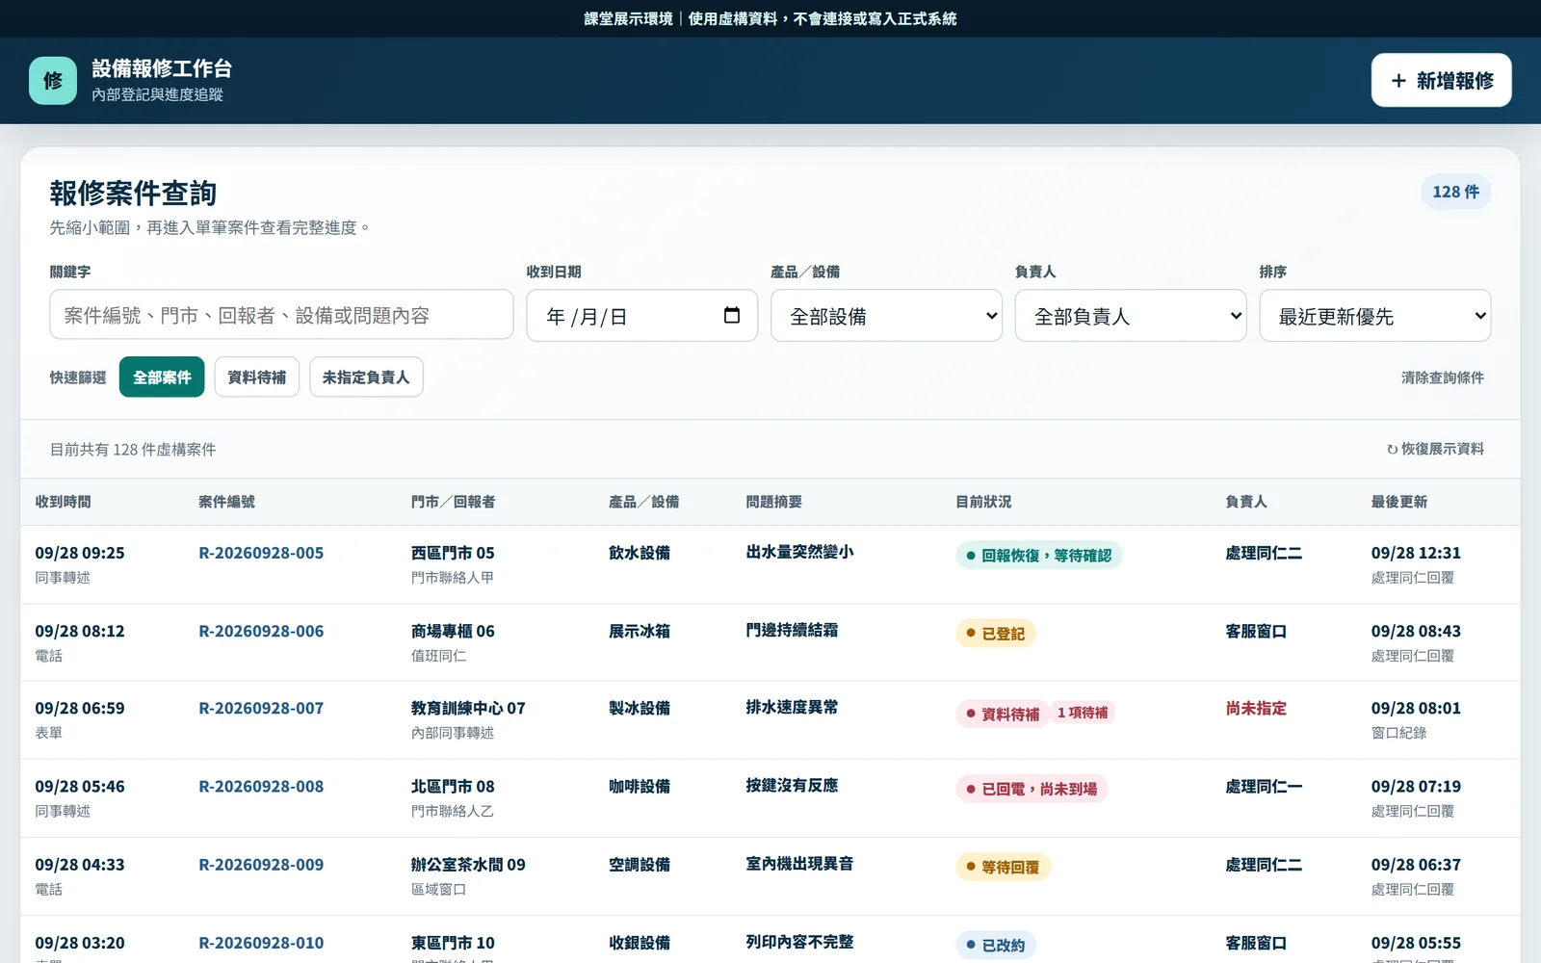Viewport: 1541px width, 963px height.
Task: Click 恢復展示資料 button
Action: click(1435, 449)
